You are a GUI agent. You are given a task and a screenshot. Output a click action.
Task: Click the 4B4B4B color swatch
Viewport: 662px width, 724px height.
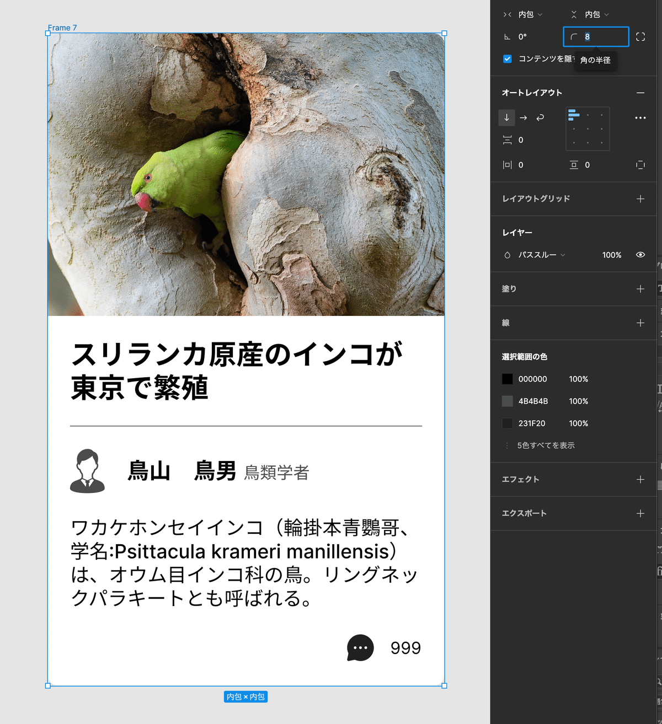tap(507, 401)
